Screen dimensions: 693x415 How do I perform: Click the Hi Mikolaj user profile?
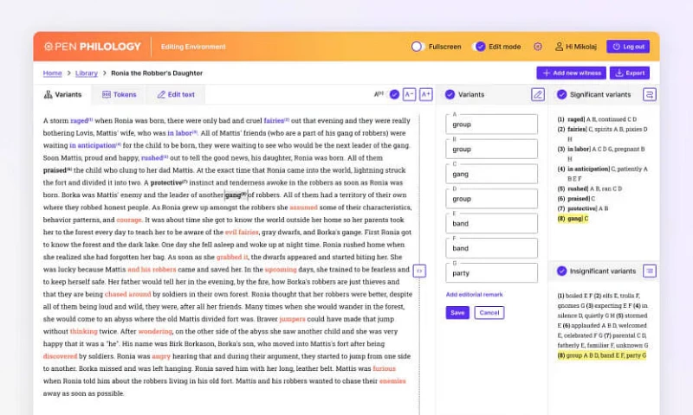tap(575, 47)
